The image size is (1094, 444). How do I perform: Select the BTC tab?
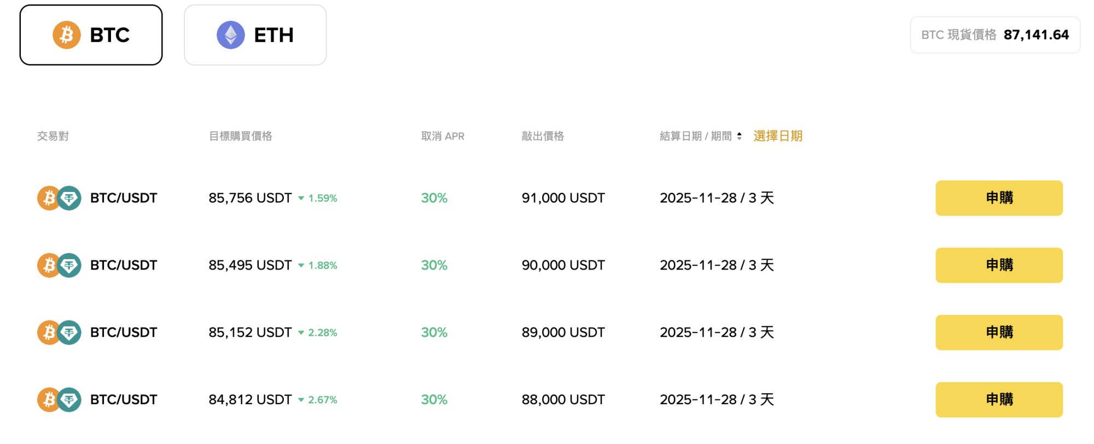coord(91,35)
